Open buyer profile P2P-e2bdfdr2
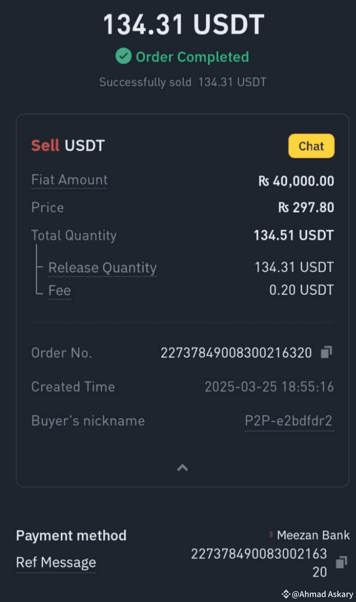356x602 pixels. (x=289, y=421)
